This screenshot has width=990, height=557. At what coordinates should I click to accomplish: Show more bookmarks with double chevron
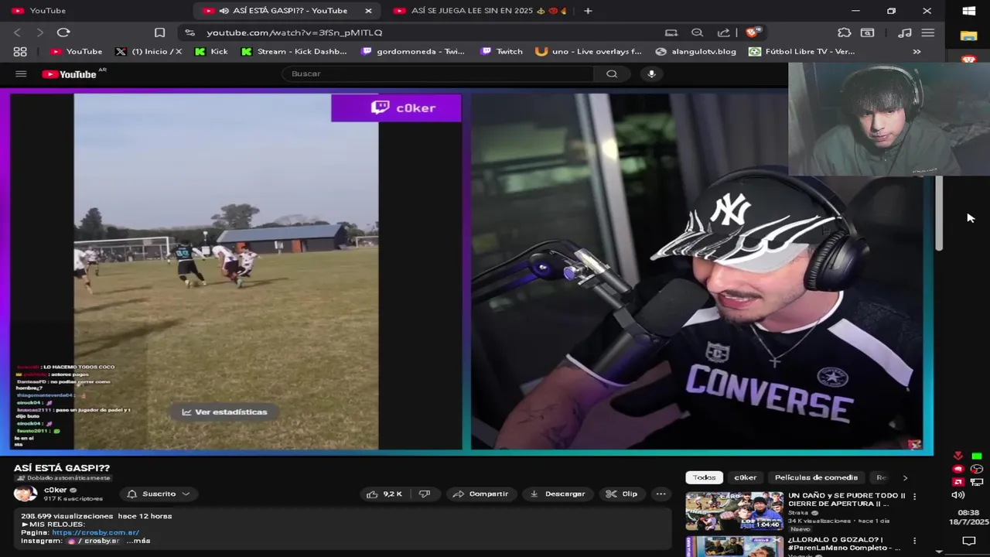click(x=917, y=51)
